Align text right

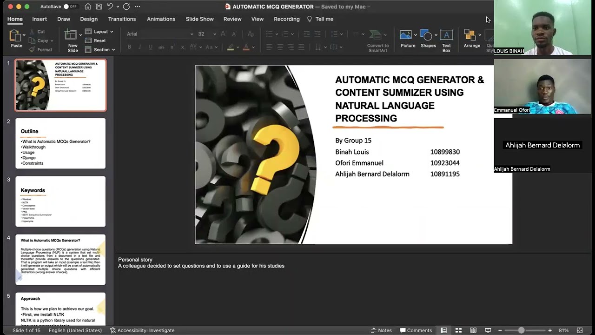(x=291, y=47)
